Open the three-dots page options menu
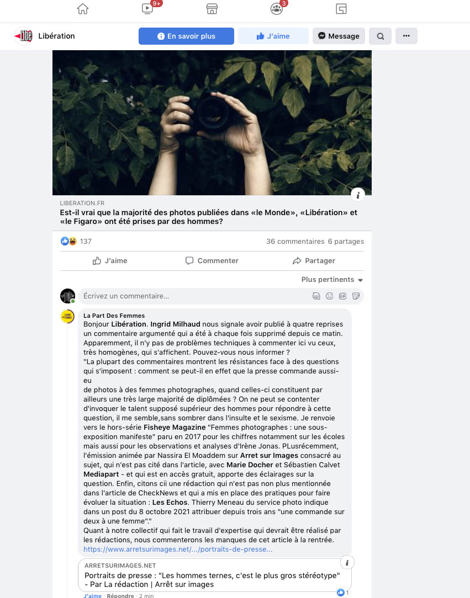The height and width of the screenshot is (598, 470). (x=406, y=36)
